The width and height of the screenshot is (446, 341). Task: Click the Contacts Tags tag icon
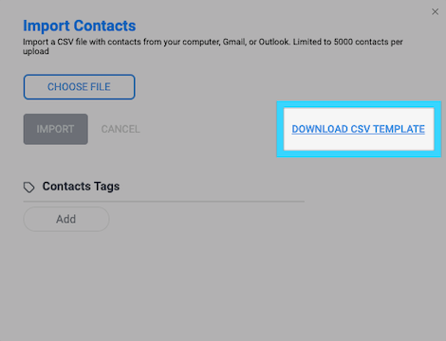pyautogui.click(x=29, y=188)
